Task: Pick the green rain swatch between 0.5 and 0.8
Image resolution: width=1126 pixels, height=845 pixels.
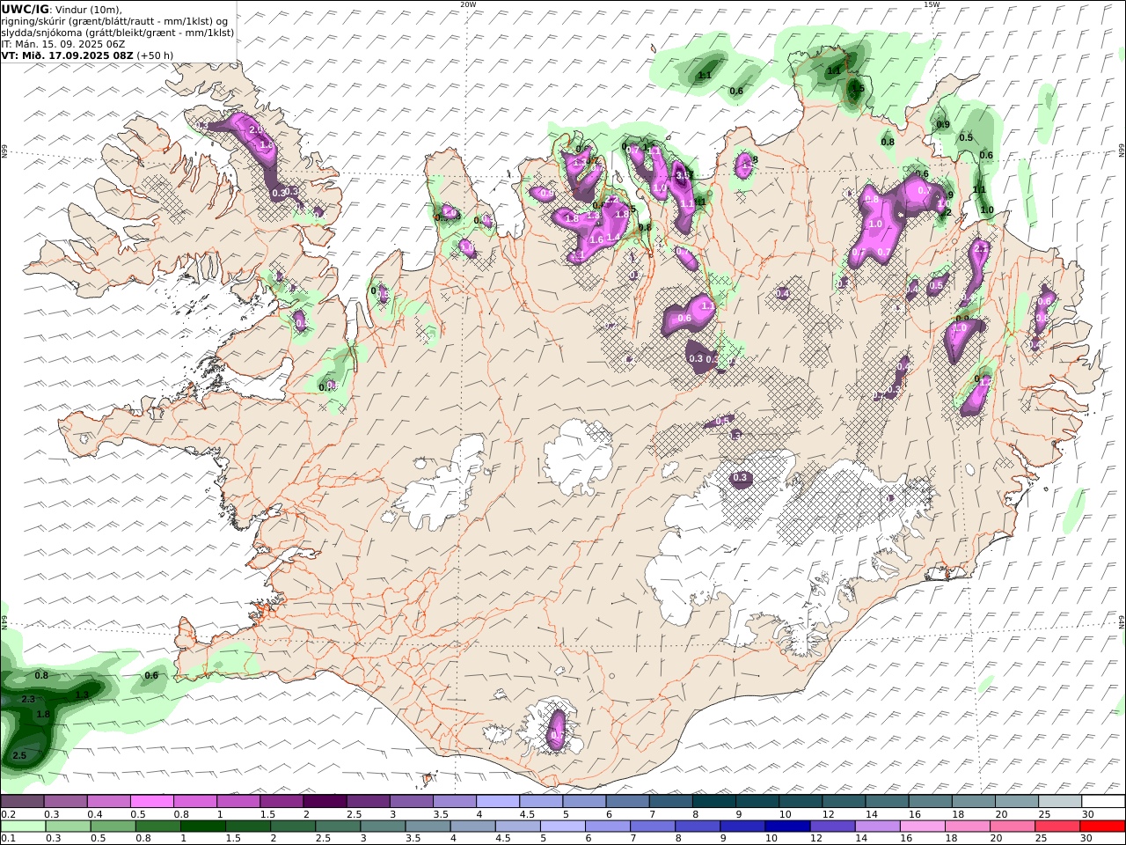Action: [x=113, y=826]
